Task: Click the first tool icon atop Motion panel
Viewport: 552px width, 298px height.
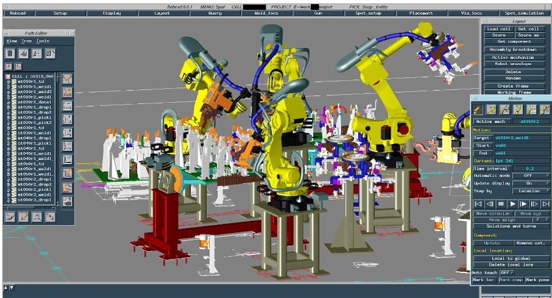Action: click(x=478, y=109)
